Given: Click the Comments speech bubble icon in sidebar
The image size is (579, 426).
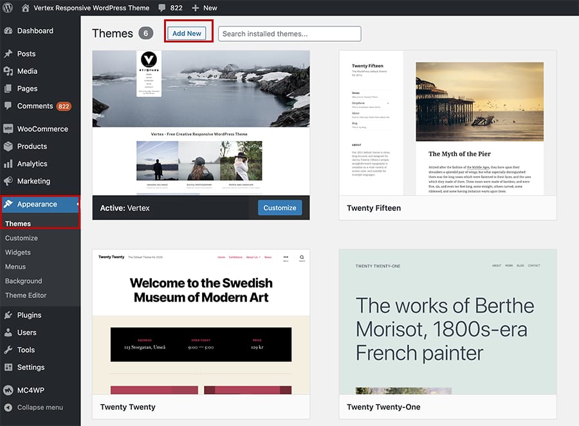Looking at the screenshot, I should pos(8,106).
